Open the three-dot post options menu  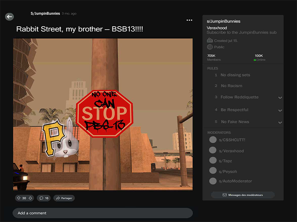189,20
